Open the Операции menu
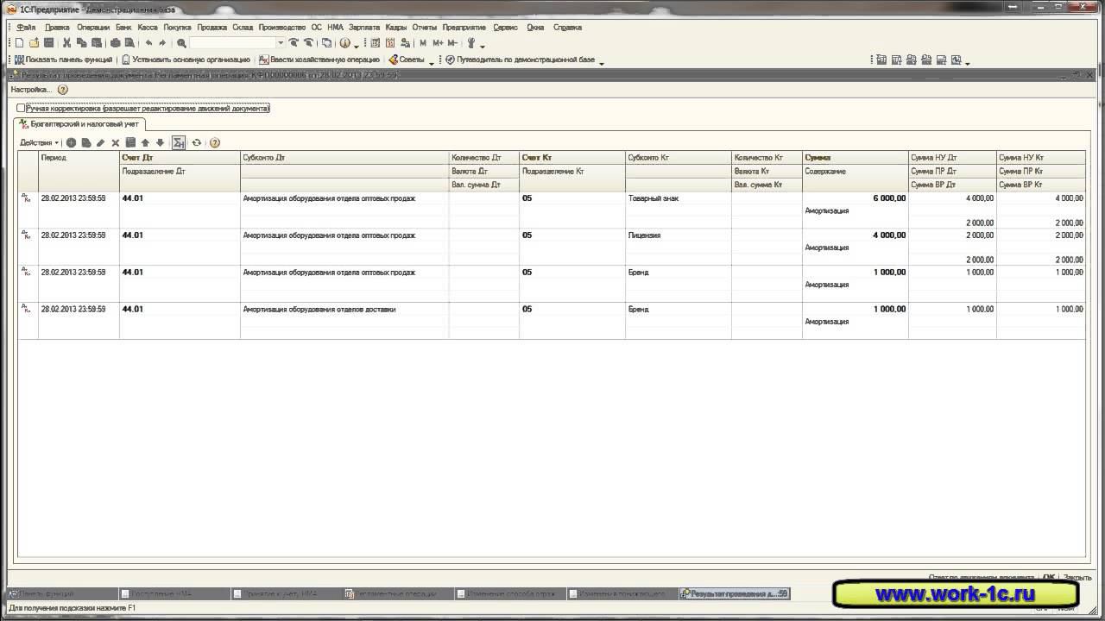Screen dimensions: 1105x621 tap(93, 28)
